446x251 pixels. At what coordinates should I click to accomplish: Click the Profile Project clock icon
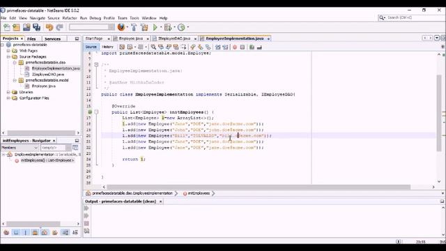tap(181, 27)
